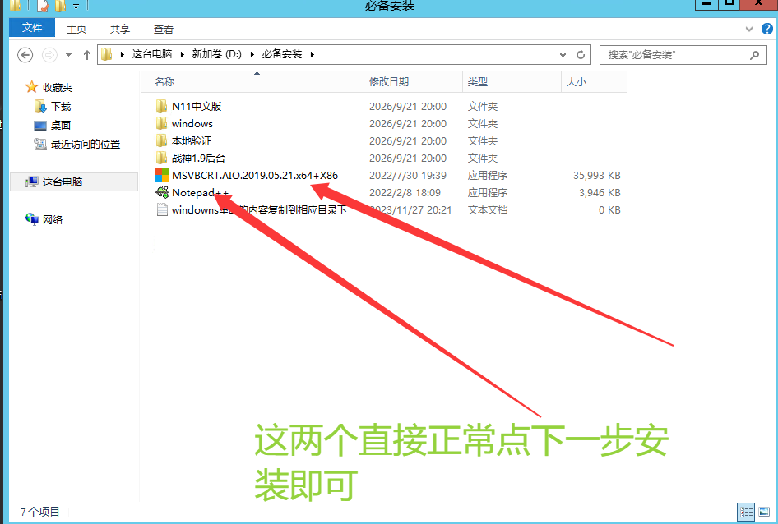Image resolution: width=778 pixels, height=524 pixels.
Task: Open the Help question mark icon
Action: coord(767,29)
